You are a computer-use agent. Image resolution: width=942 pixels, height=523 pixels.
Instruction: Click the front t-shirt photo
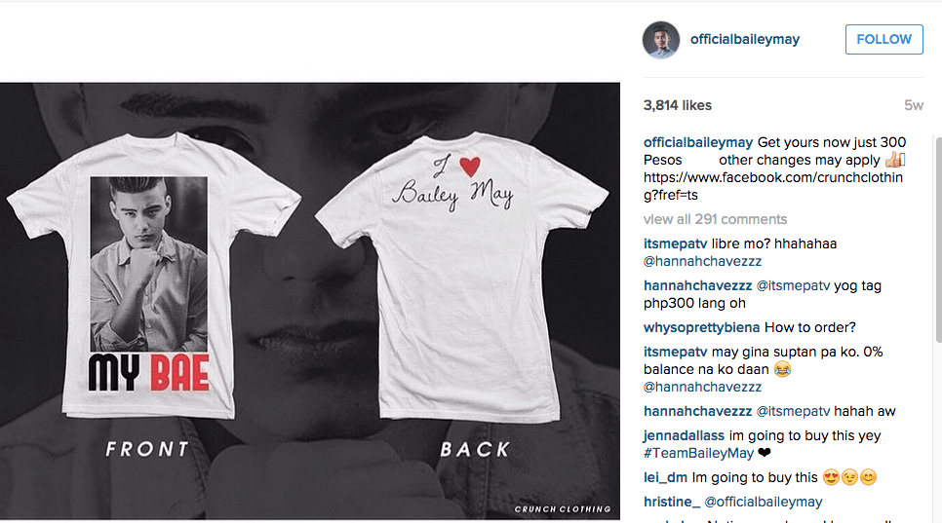coord(153,276)
